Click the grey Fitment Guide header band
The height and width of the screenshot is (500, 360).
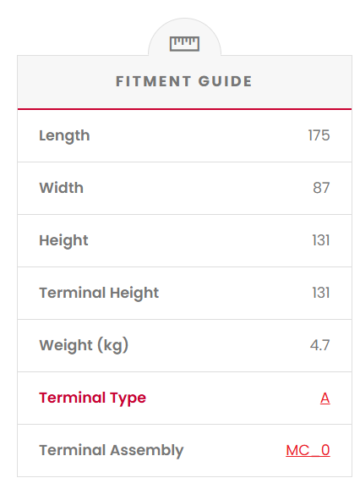pos(184,82)
